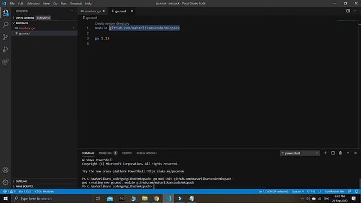Open Mail app from the taskbar
Image resolution: width=361 pixels, height=203 pixels.
[x=110, y=198]
